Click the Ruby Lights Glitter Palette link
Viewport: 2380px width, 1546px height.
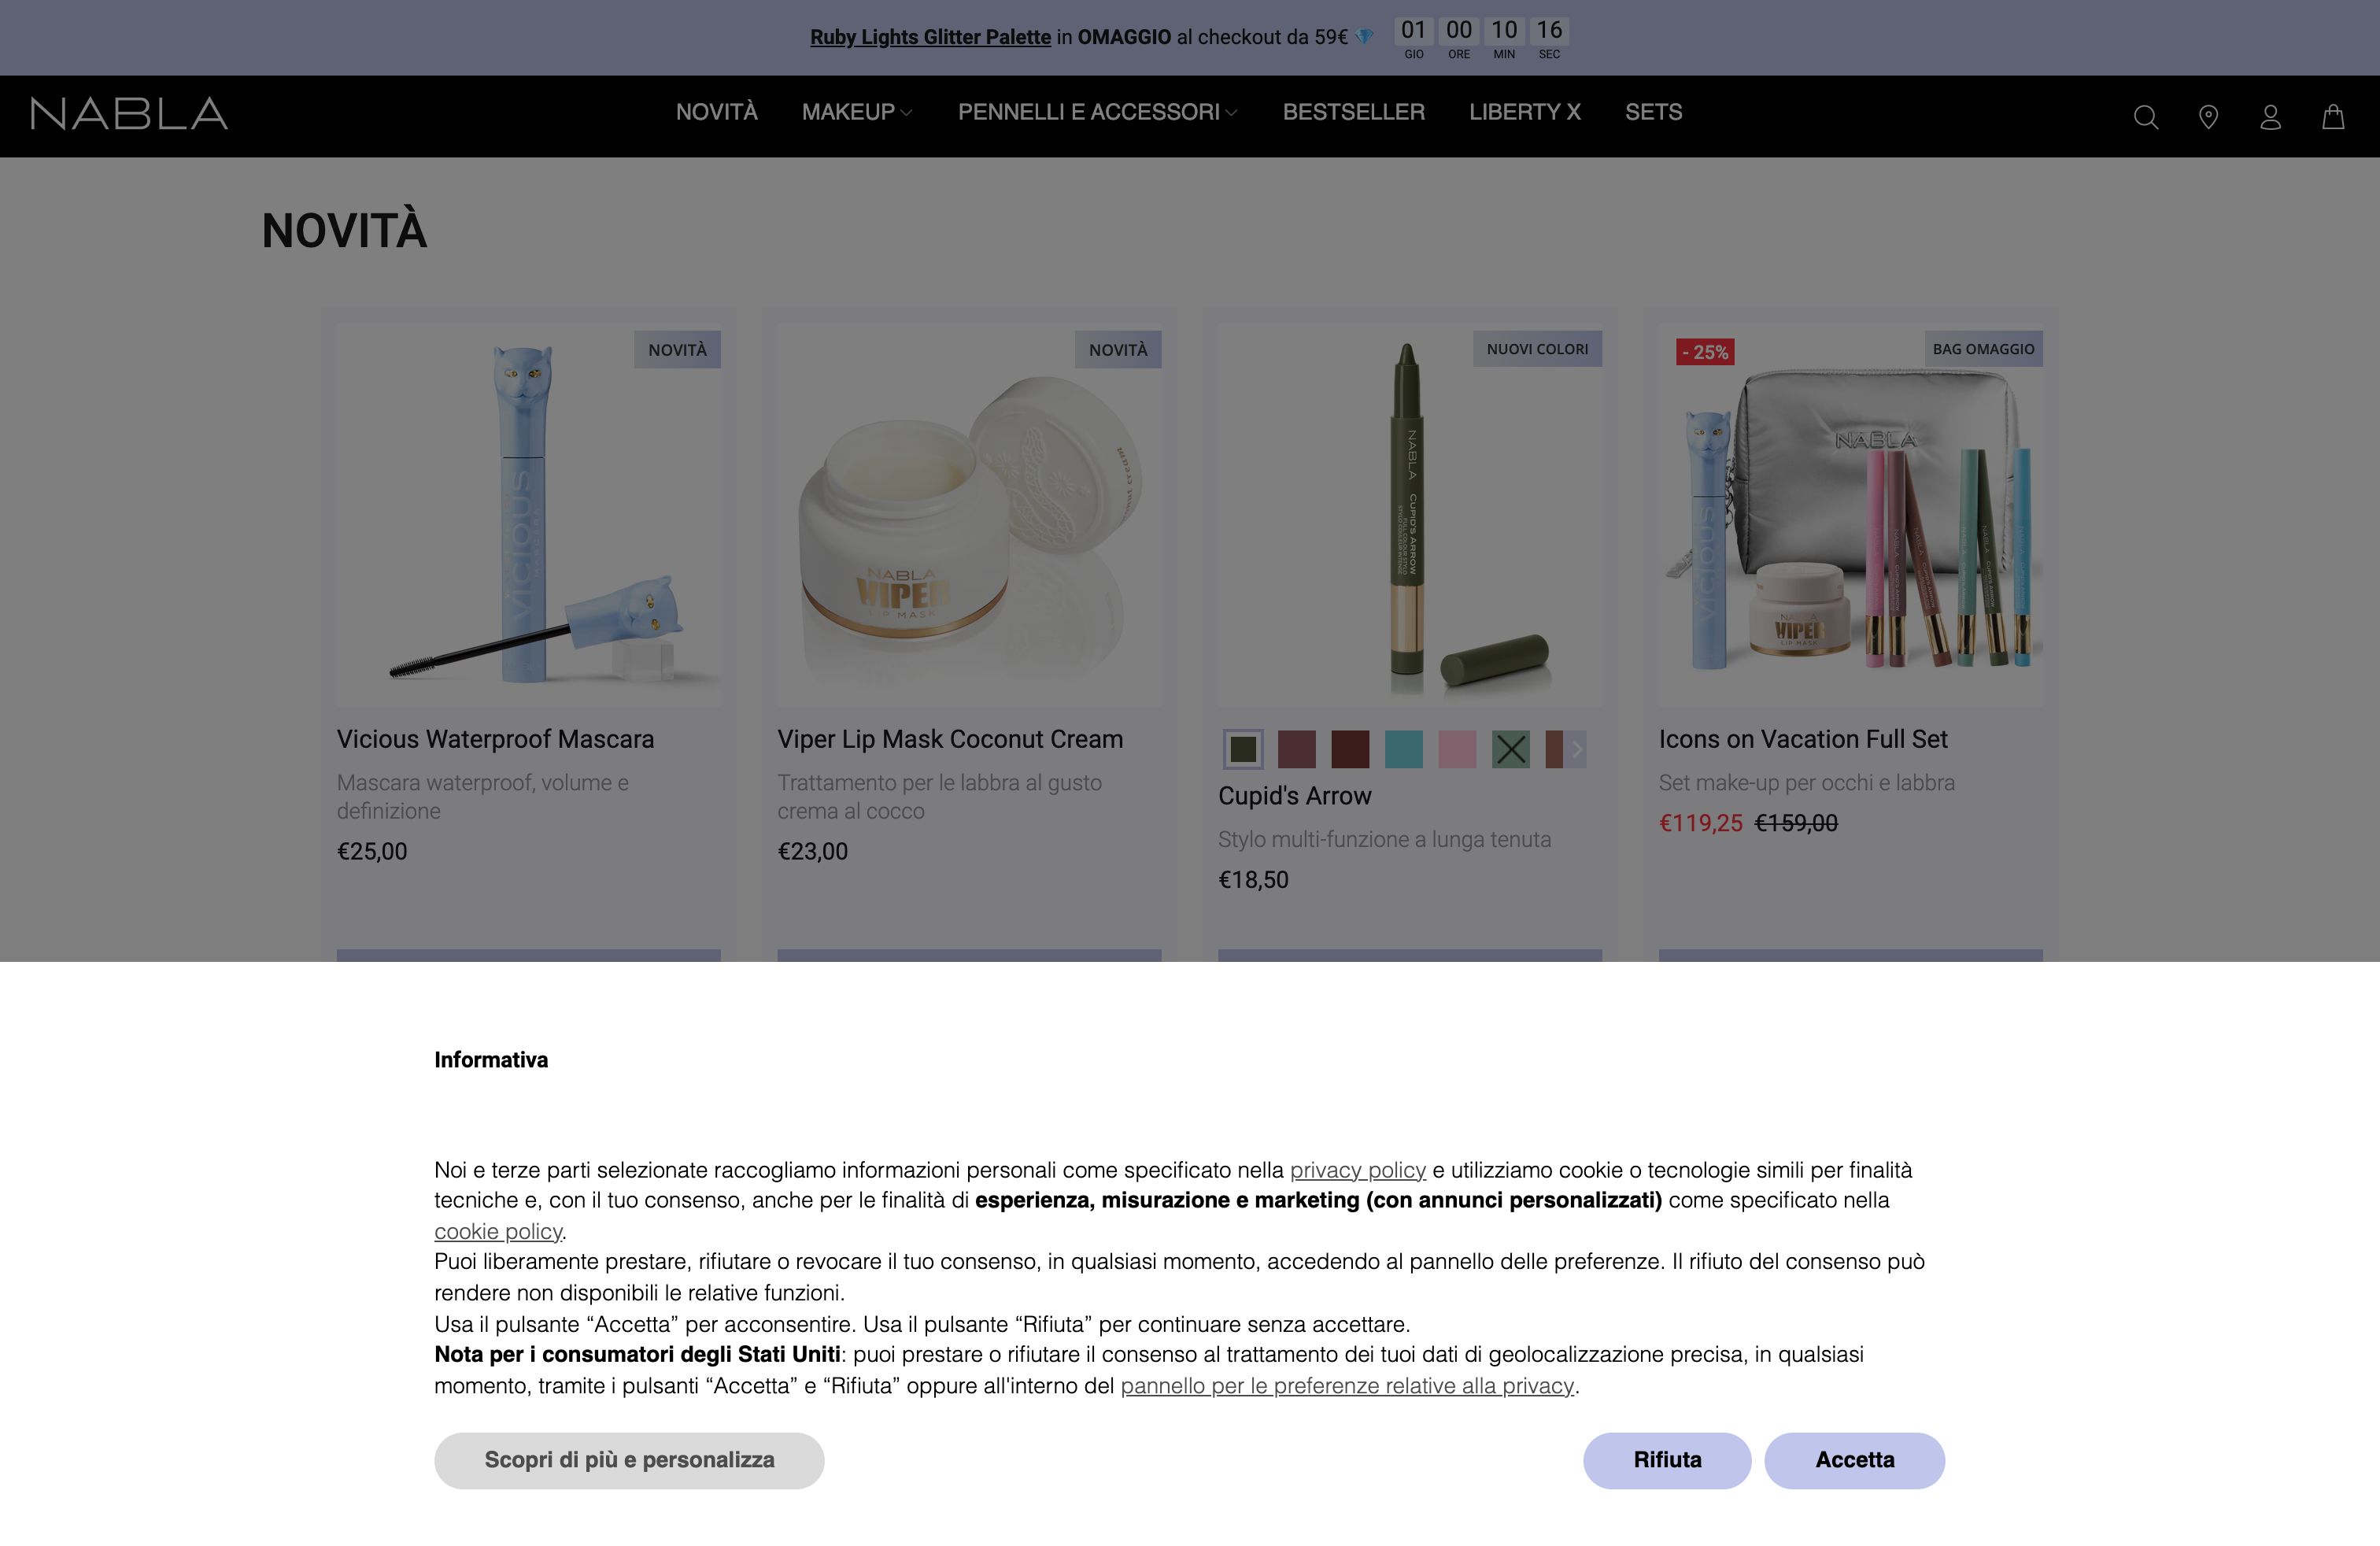pyautogui.click(x=930, y=37)
